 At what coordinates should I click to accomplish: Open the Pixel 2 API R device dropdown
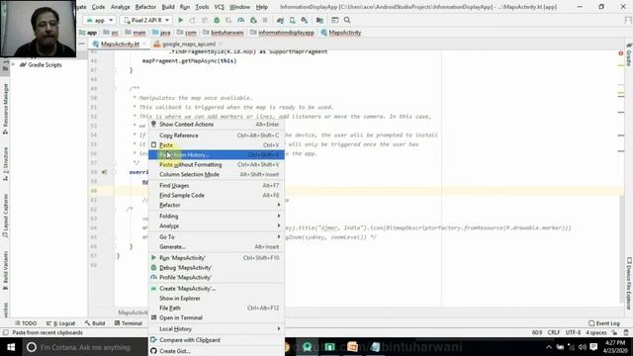coord(146,20)
